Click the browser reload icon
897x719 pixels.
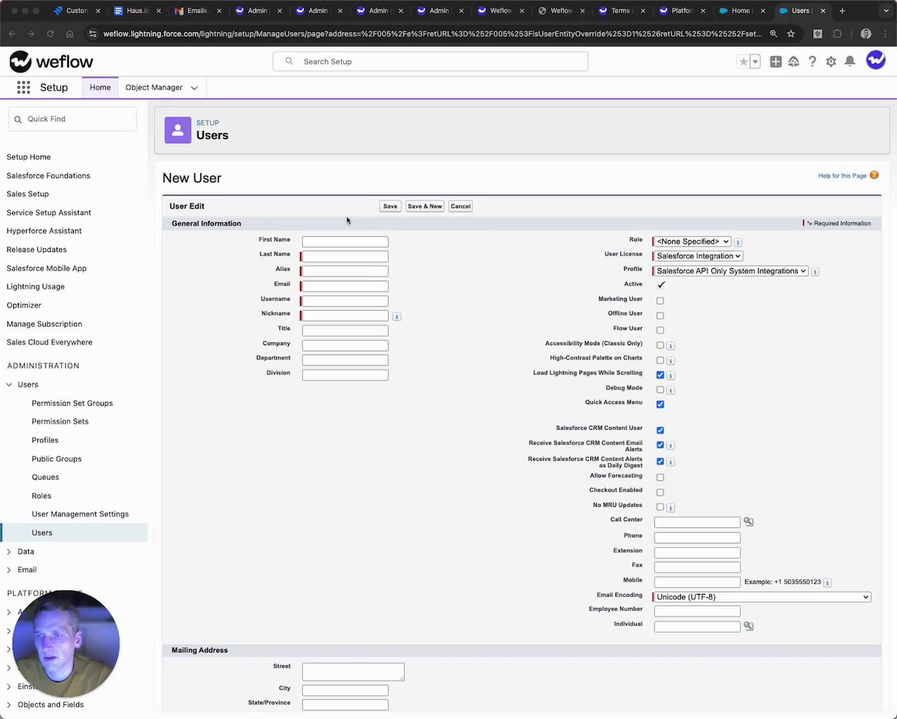coord(50,34)
